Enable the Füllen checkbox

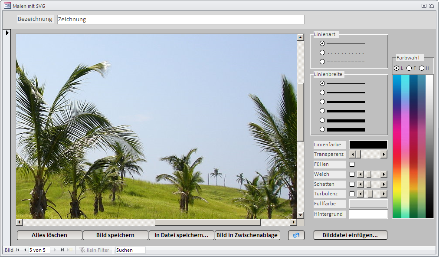pyautogui.click(x=352, y=165)
